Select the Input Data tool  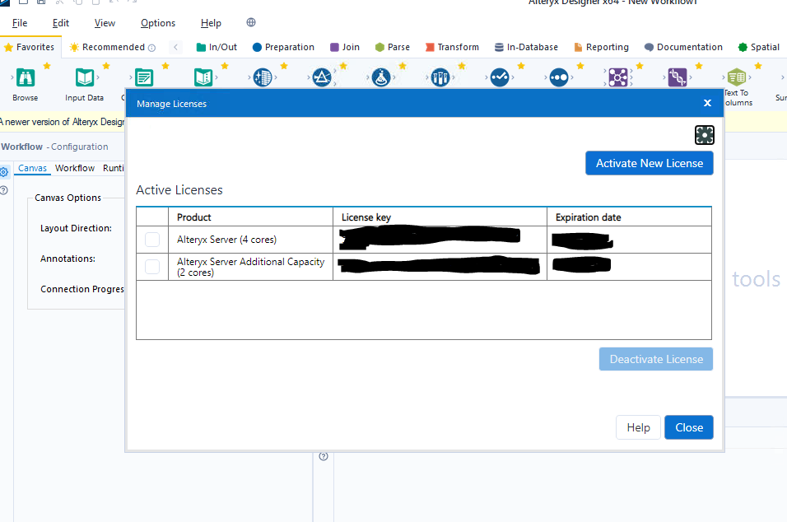click(83, 77)
